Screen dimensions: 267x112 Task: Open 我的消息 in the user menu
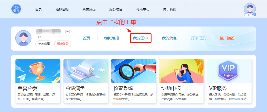coord(169,38)
